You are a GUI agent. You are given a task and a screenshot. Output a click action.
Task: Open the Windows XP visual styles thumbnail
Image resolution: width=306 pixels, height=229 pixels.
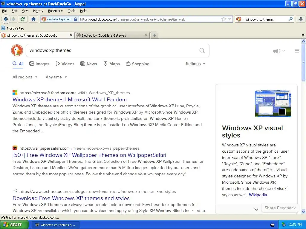pyautogui.click(x=273, y=103)
